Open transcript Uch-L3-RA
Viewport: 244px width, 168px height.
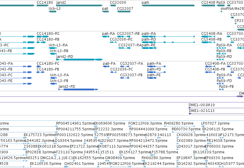click(x=58, y=45)
